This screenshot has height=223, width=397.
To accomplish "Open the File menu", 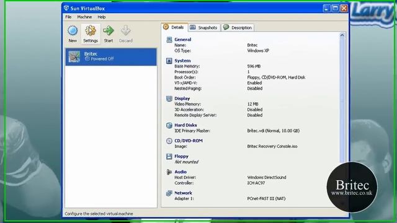I will click(68, 17).
